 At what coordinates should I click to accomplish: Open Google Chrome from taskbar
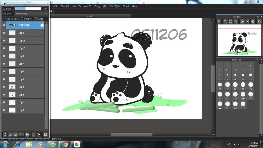pyautogui.click(x=65, y=144)
